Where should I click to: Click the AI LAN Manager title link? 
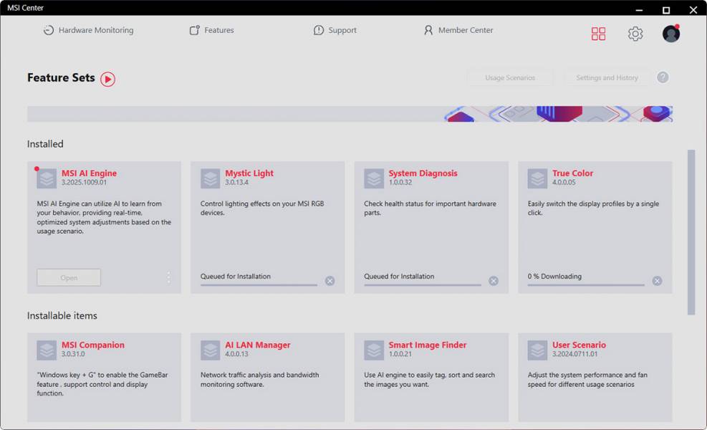[x=257, y=345]
